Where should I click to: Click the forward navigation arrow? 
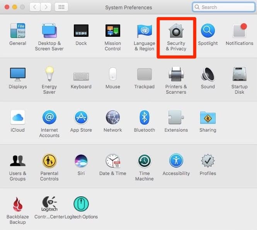(x=46, y=7)
